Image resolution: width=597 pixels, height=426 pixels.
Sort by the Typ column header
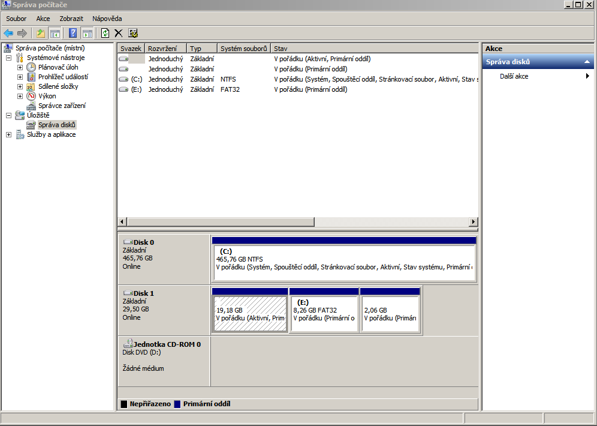pyautogui.click(x=202, y=49)
